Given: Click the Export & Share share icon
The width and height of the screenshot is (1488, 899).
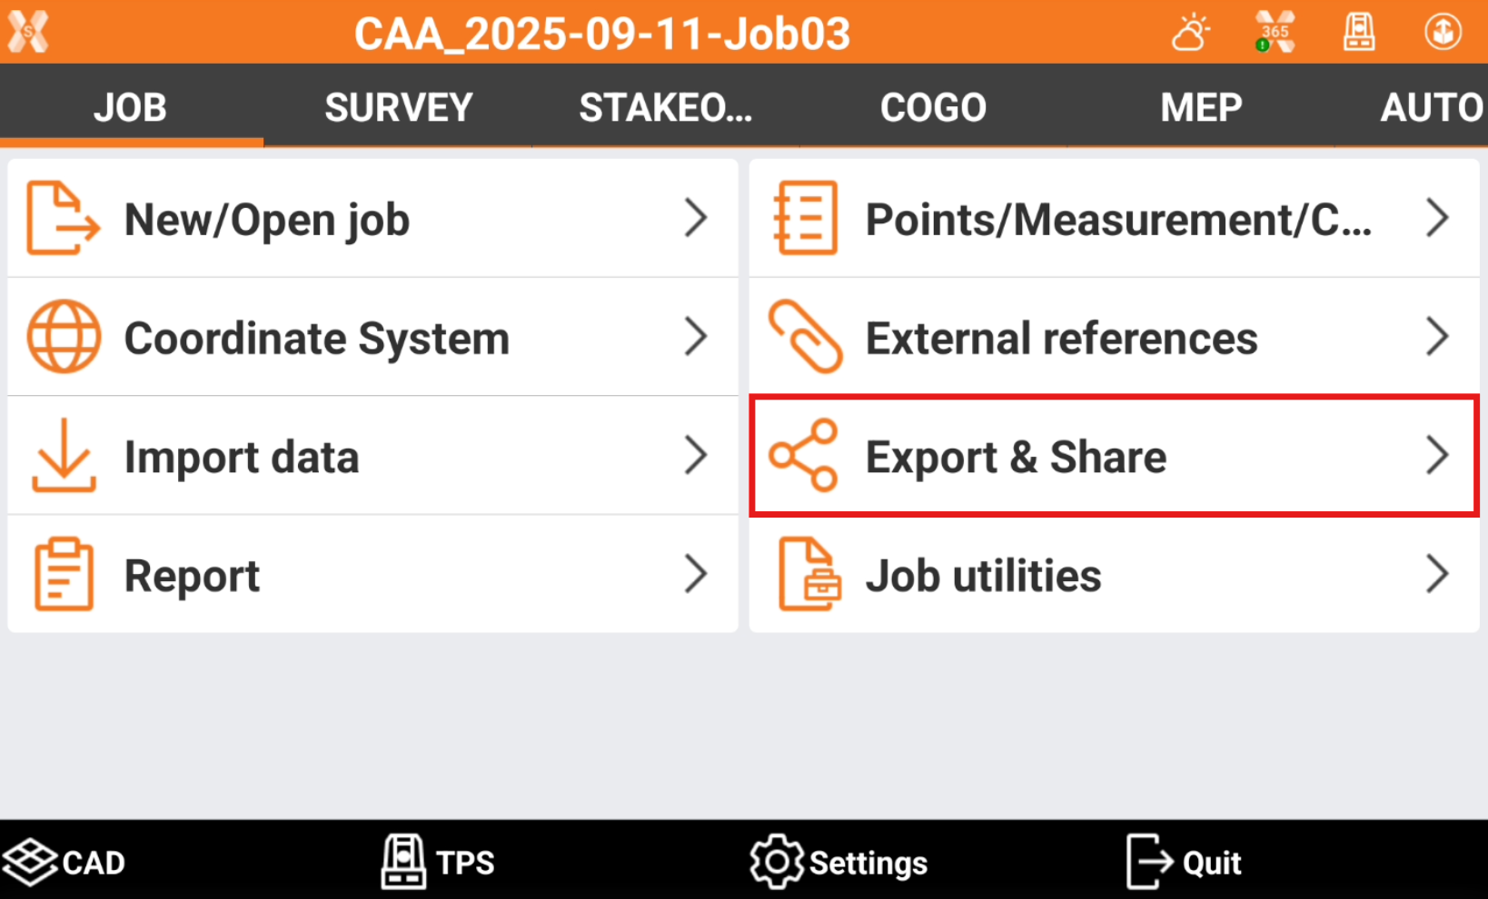Looking at the screenshot, I should [803, 455].
